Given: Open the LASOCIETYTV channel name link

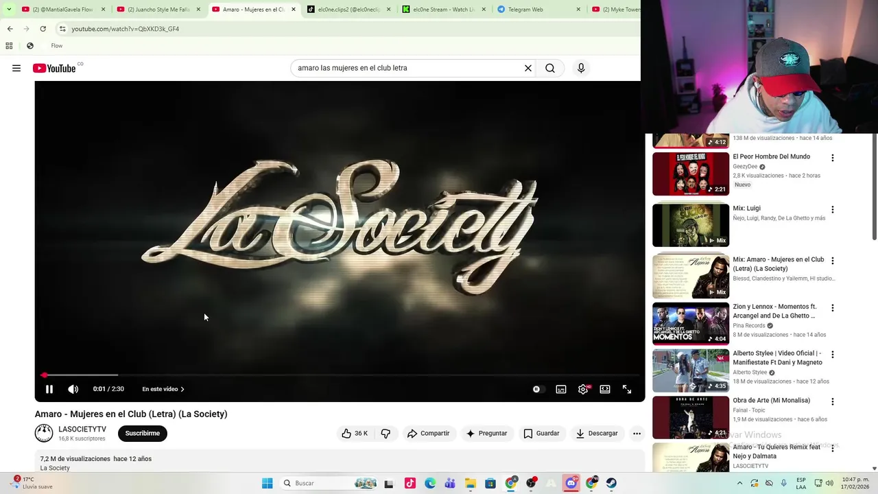Looking at the screenshot, I should tap(82, 430).
